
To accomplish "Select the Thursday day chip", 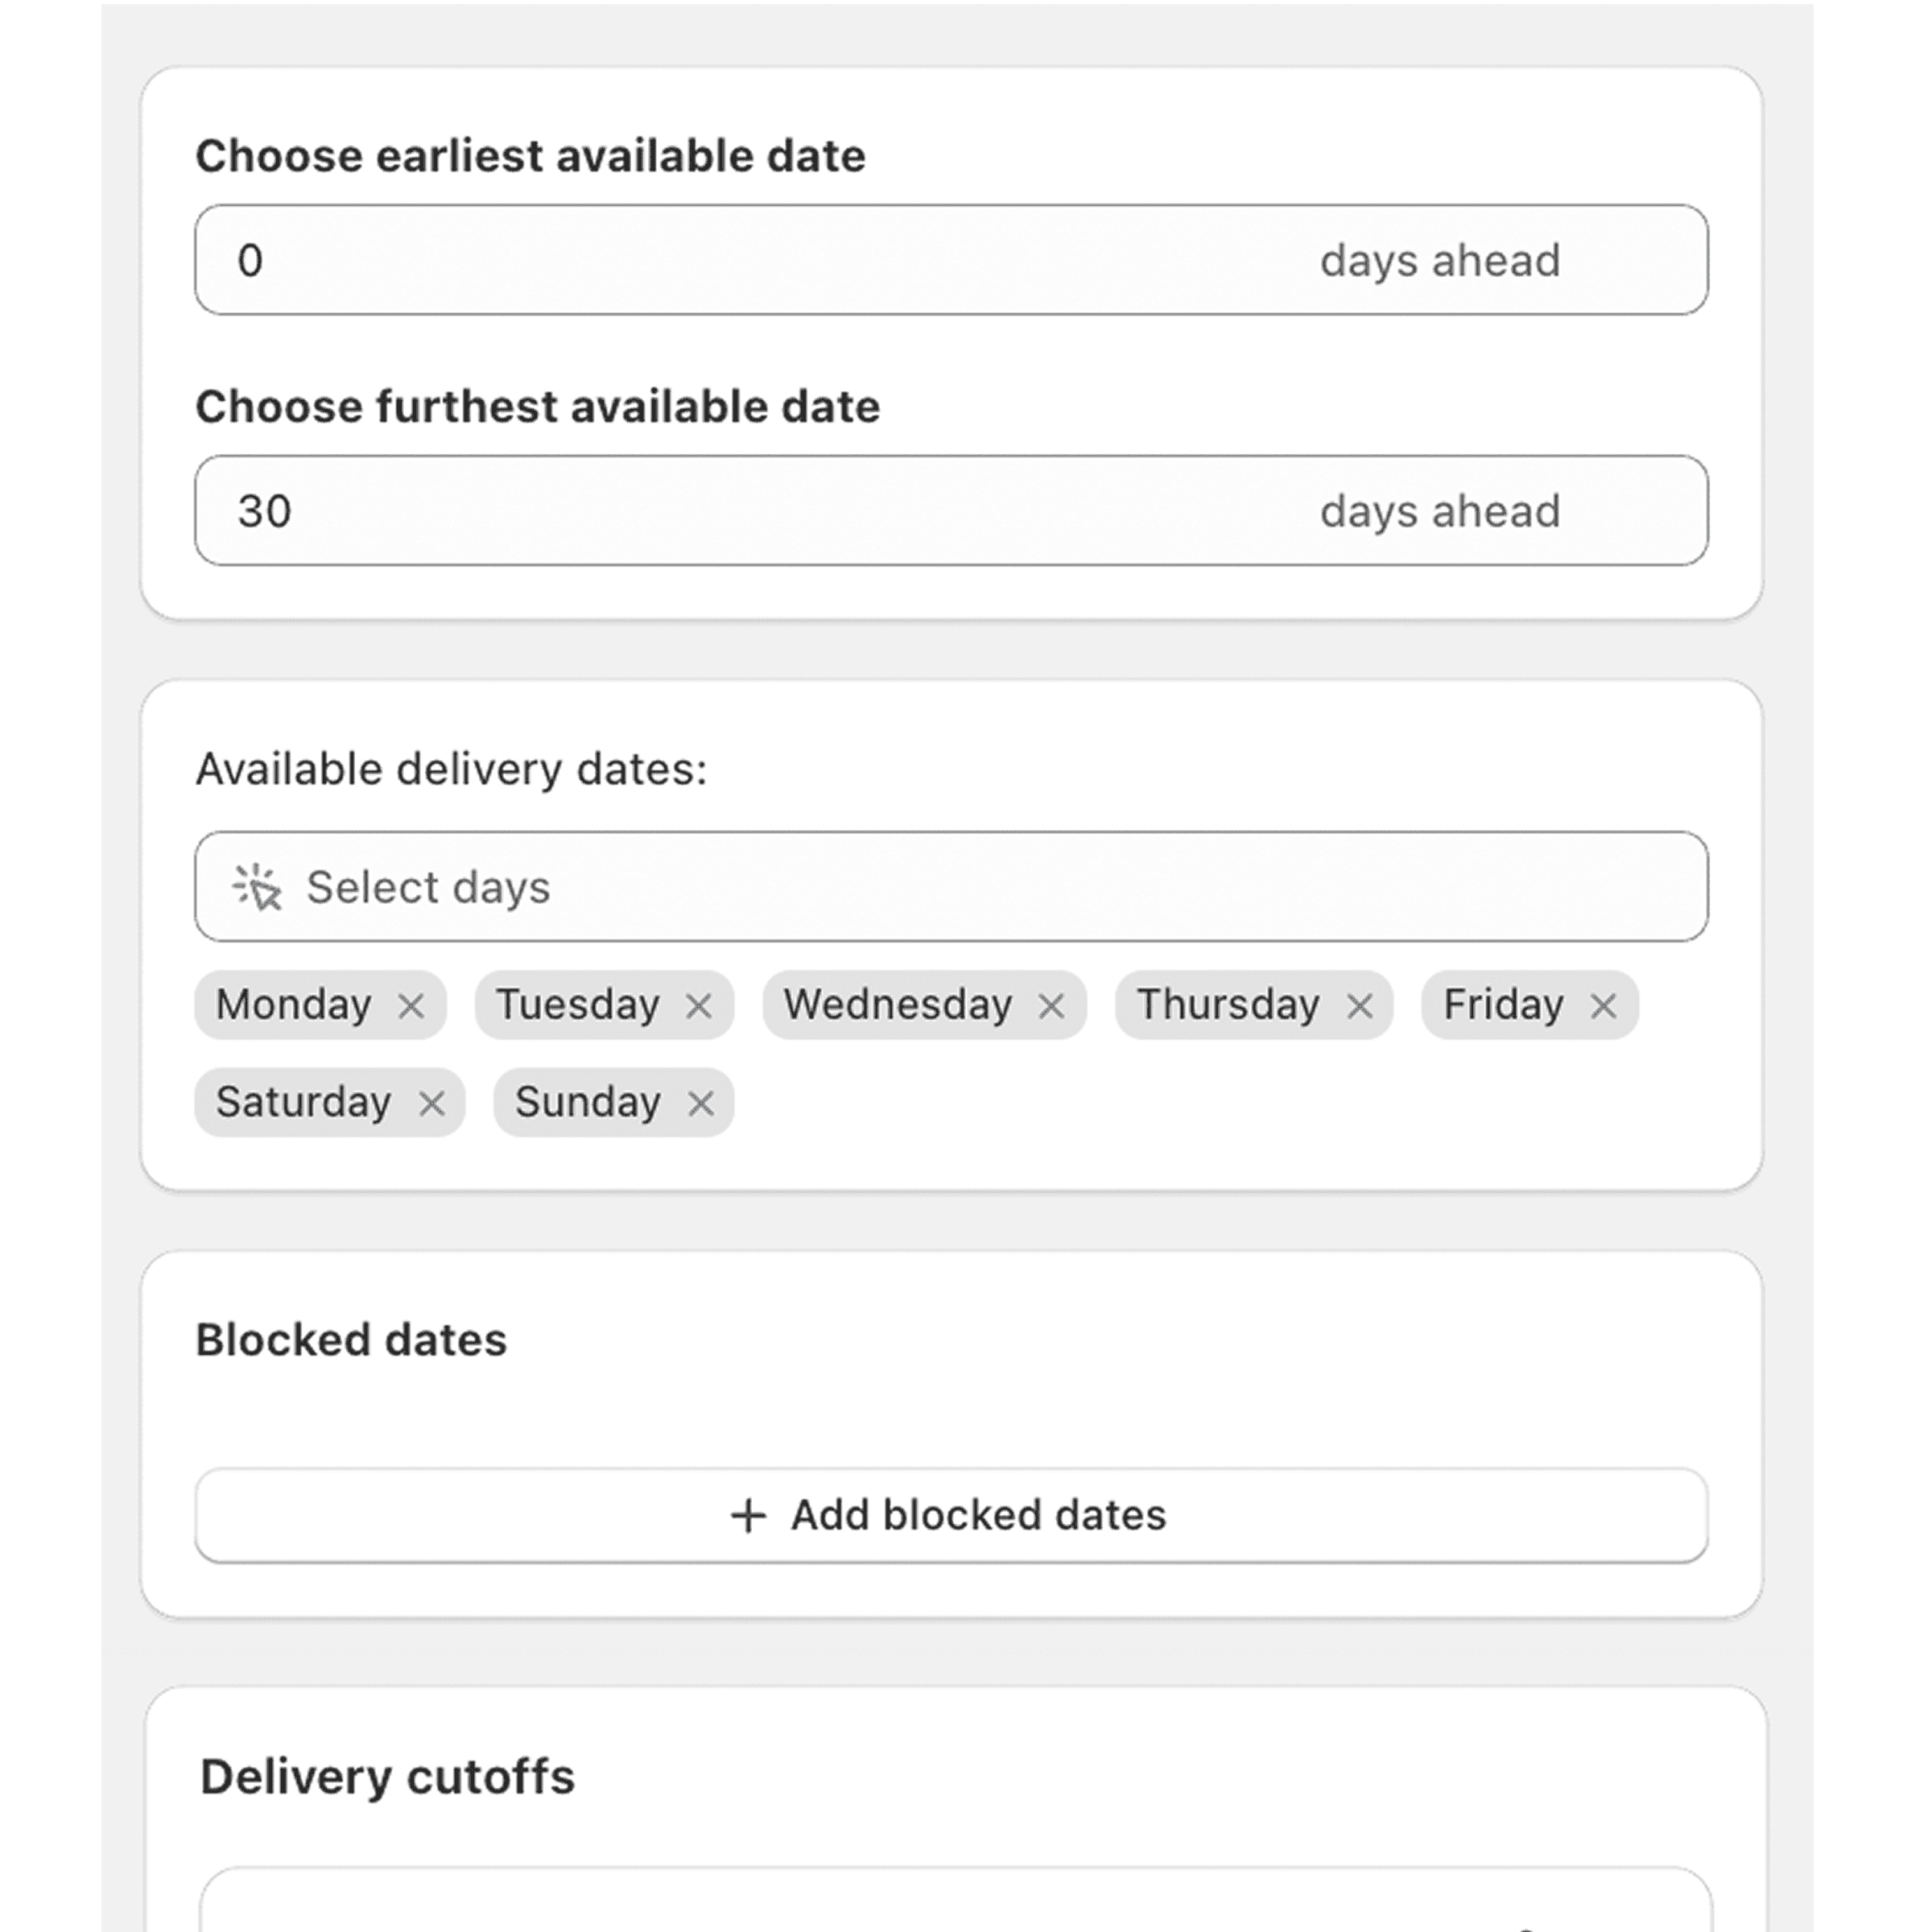I will pyautogui.click(x=1228, y=1005).
